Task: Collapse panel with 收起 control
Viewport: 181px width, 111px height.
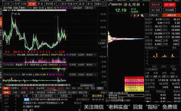Action: point(104,93)
